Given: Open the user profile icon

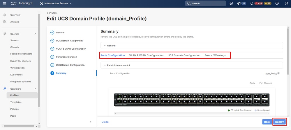Looking at the screenshot, I should (286, 3).
